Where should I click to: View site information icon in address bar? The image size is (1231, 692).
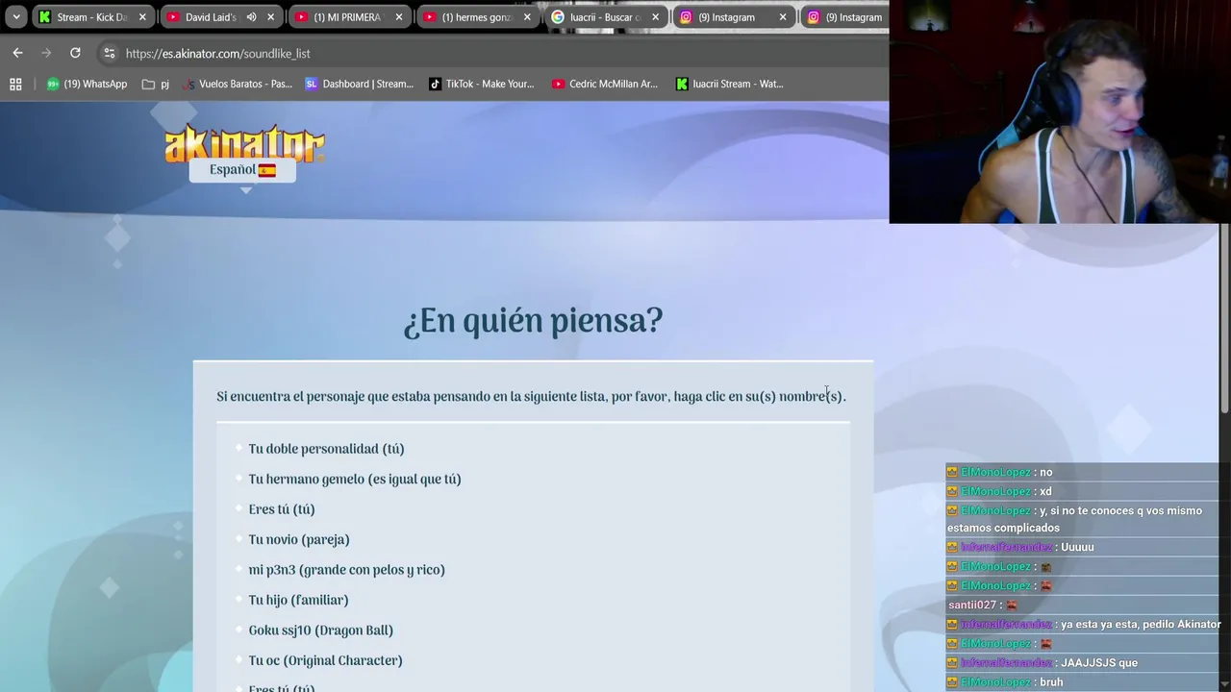tap(109, 53)
